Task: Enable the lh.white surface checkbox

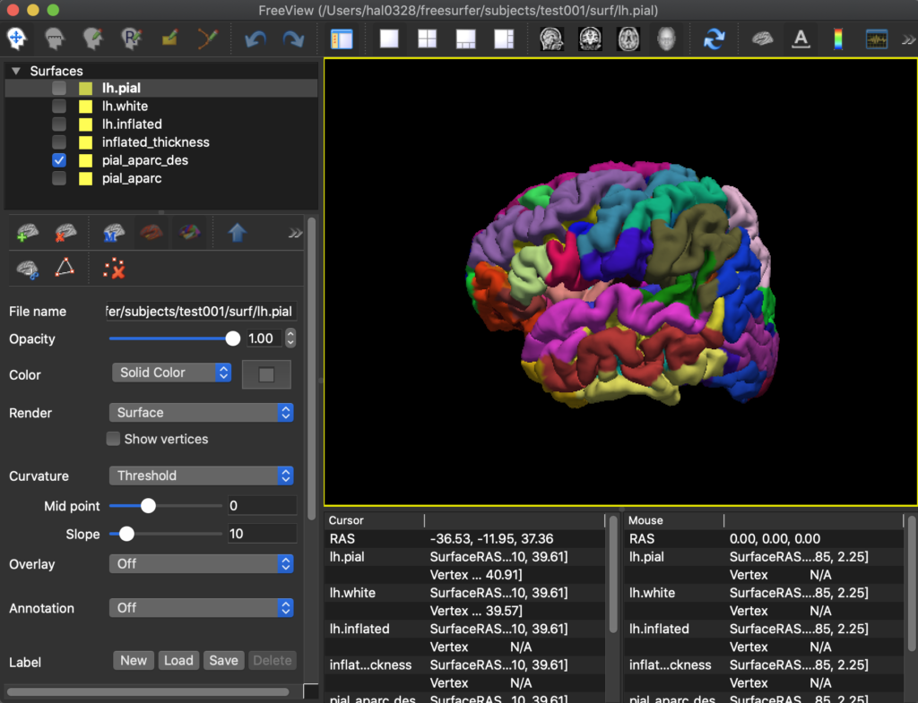Action: coord(59,107)
